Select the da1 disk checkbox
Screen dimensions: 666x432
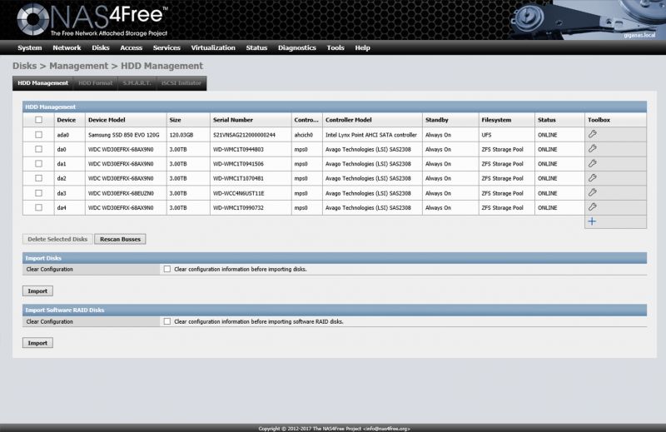point(38,163)
